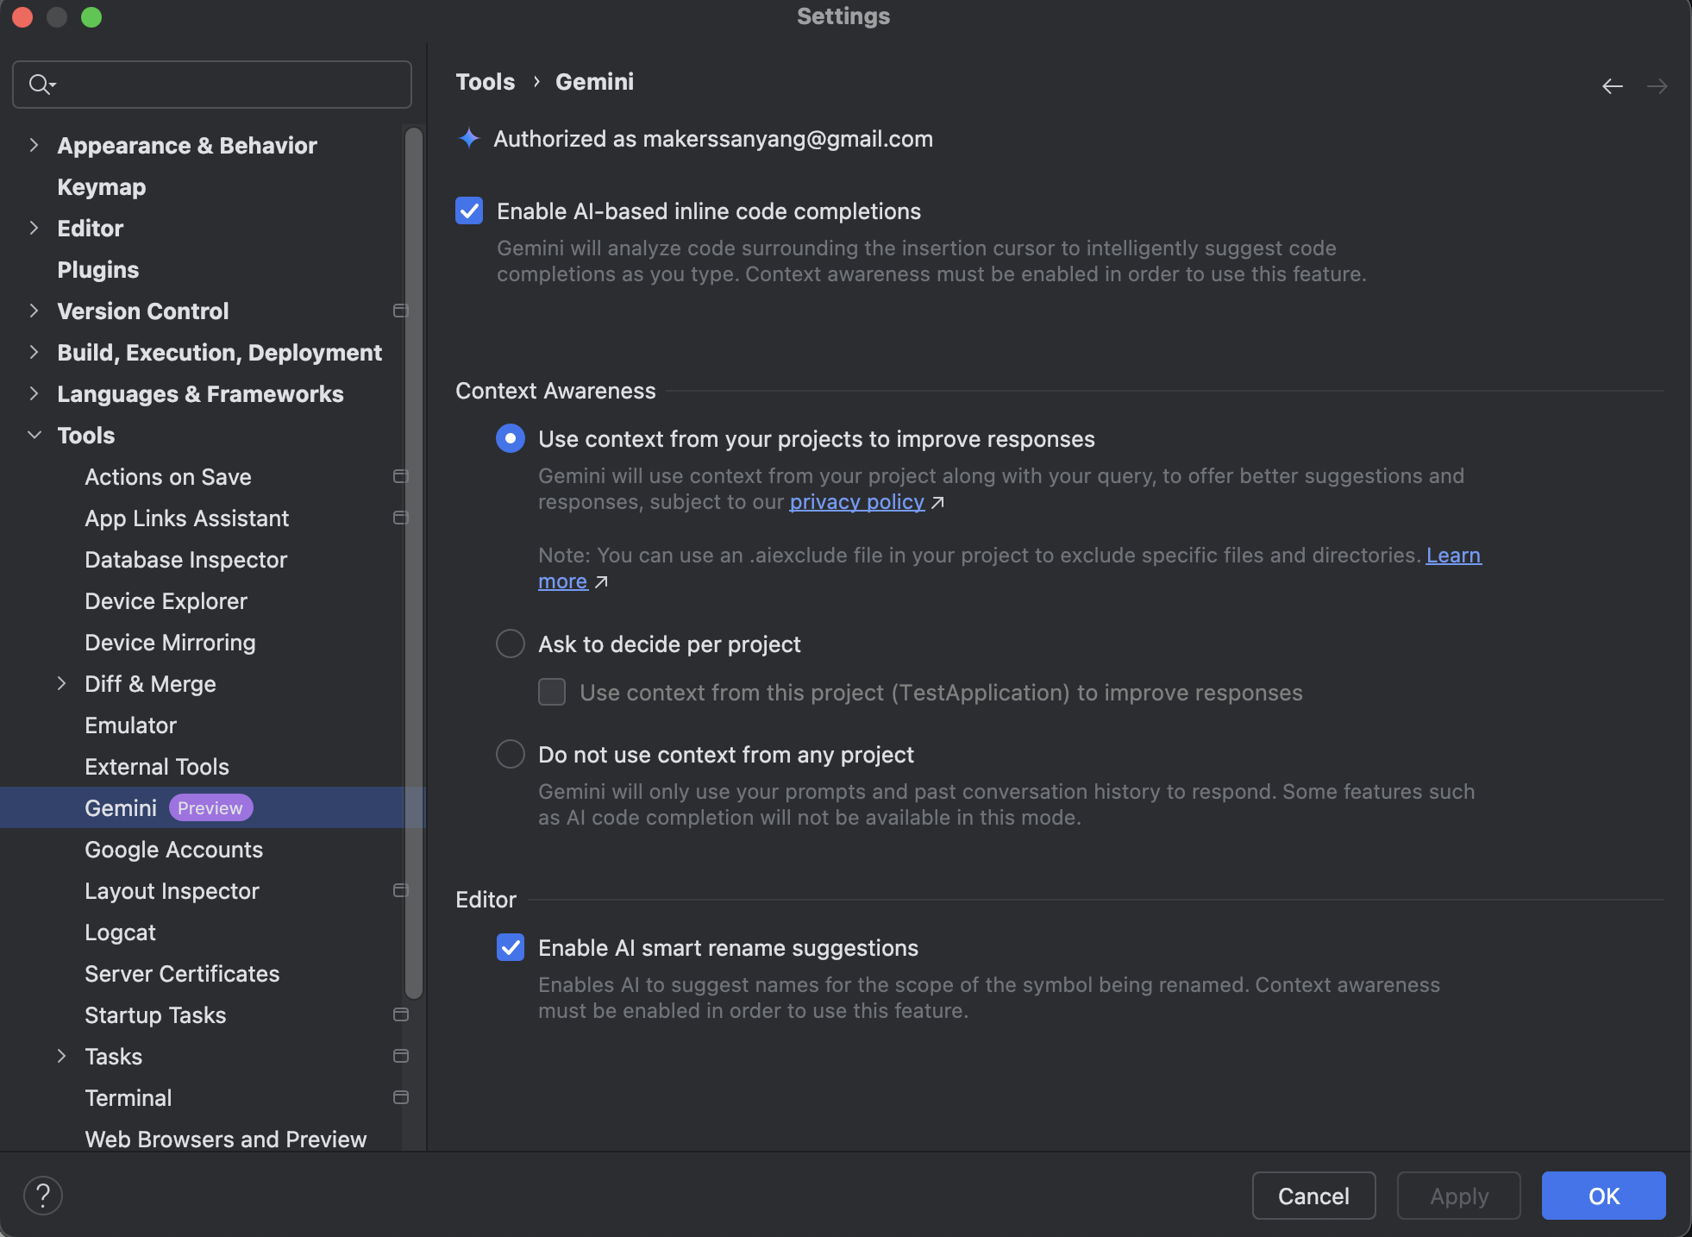
Task: Click the Gemini sparkle icon beside Authorized
Action: point(469,138)
